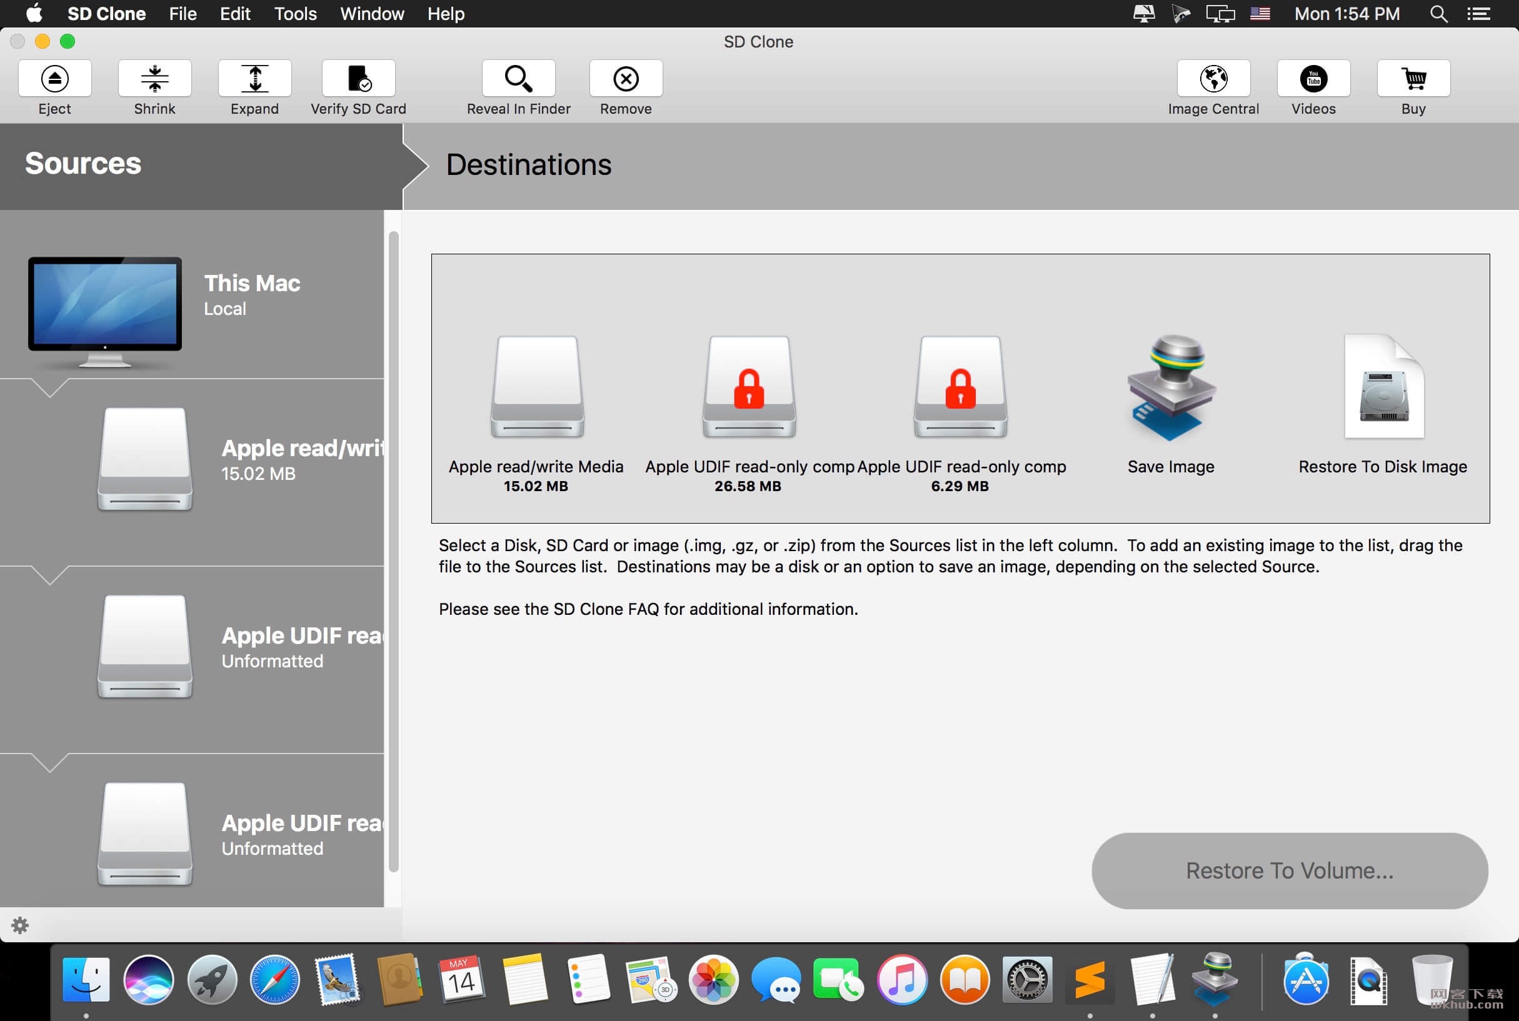Open the Tools menu
This screenshot has width=1519, height=1021.
click(295, 14)
